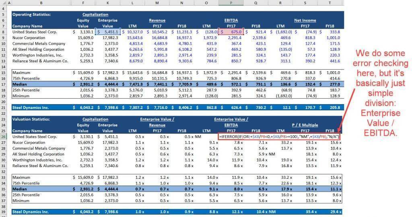Click the 'Valuation Statistics:' heading cell
This screenshot has width=412, height=217.
pyautogui.click(x=31, y=119)
